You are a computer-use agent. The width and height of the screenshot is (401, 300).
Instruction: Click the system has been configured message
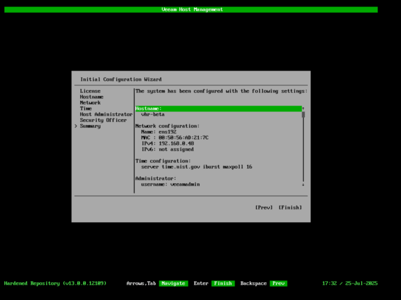coord(222,91)
